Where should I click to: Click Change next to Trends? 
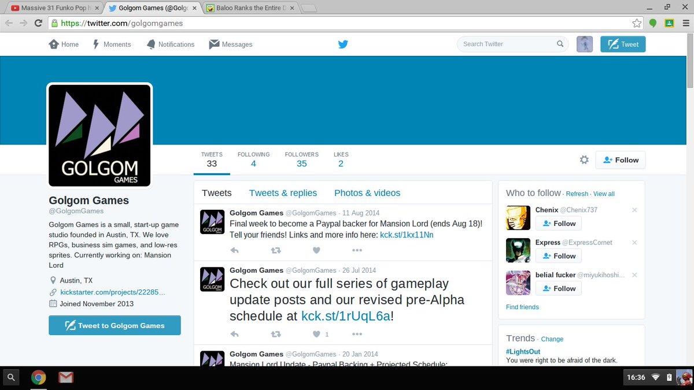click(x=552, y=339)
